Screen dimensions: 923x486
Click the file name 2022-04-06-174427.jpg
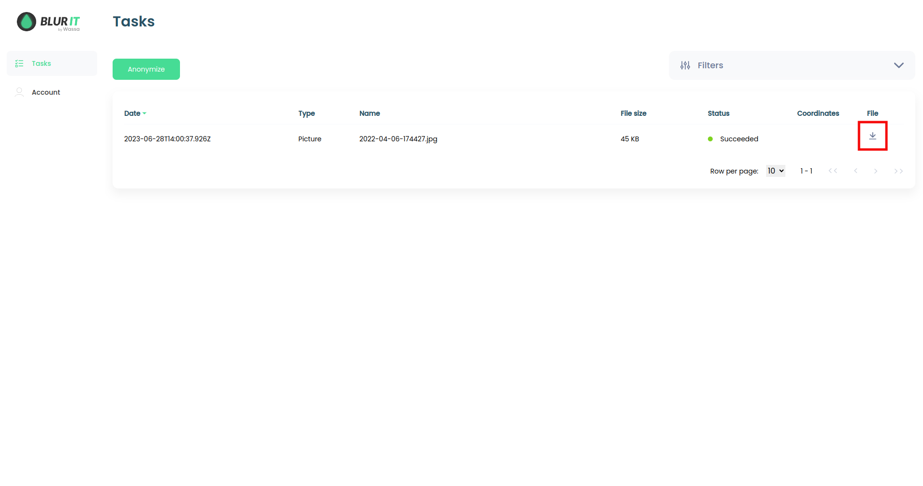click(x=398, y=139)
